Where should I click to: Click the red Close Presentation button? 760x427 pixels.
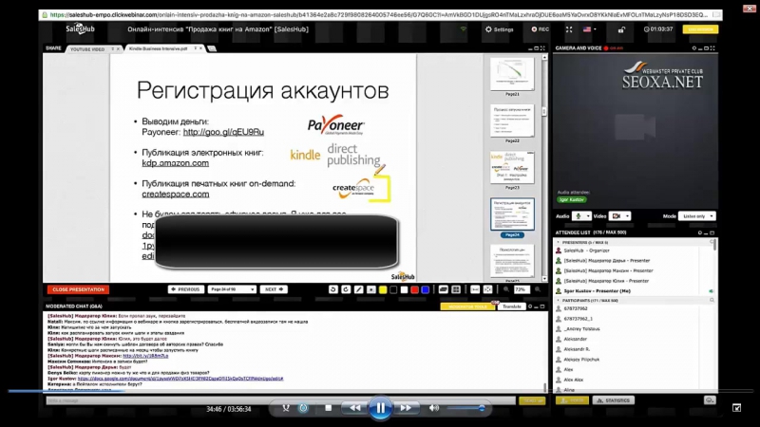tap(78, 289)
